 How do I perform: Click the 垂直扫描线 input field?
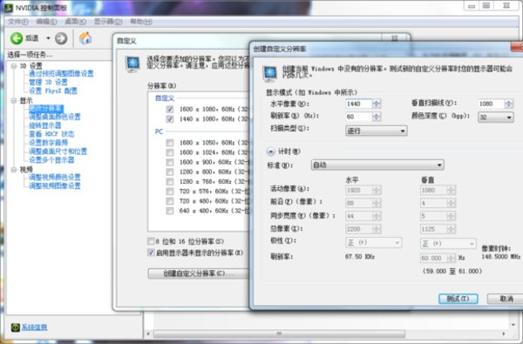[x=491, y=104]
